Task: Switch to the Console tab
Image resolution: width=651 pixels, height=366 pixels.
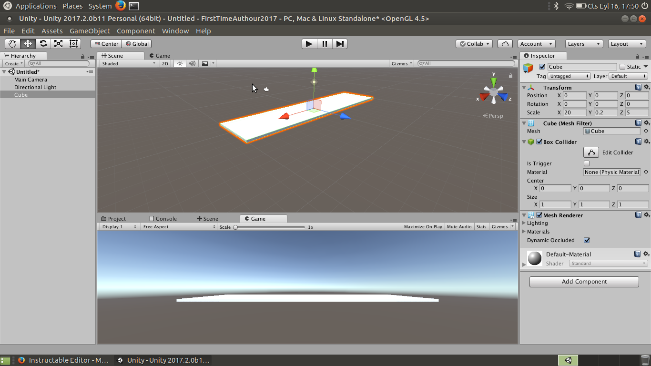Action: 163,219
